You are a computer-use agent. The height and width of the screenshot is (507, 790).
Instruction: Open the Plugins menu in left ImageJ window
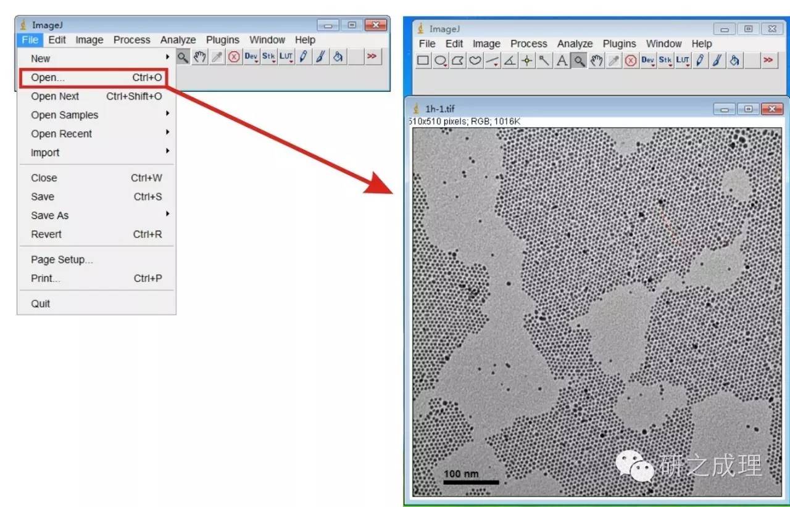coord(223,40)
